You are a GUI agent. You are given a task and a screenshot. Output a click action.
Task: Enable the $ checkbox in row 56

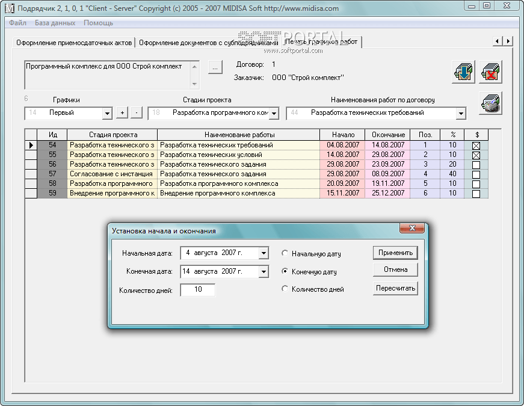[x=476, y=165]
